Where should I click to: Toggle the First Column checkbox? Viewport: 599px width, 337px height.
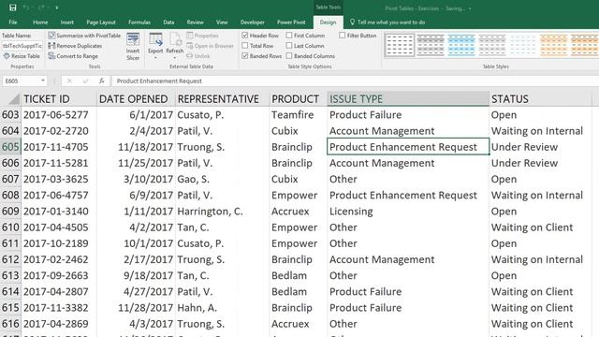(289, 36)
